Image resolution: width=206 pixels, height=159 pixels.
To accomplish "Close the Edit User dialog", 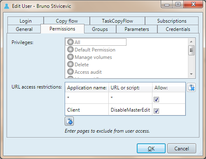I will coord(193,5).
